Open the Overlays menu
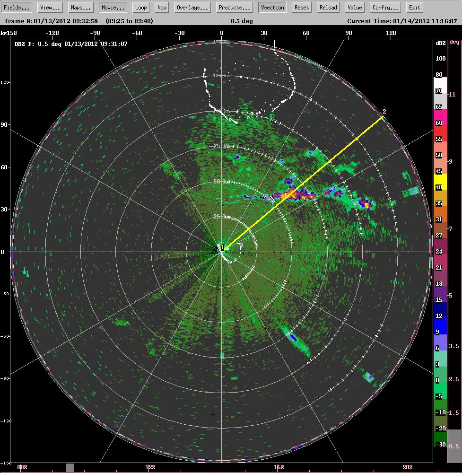 (192, 7)
